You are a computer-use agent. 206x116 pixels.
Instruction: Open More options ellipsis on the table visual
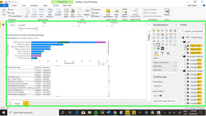pyautogui.click(x=107, y=64)
